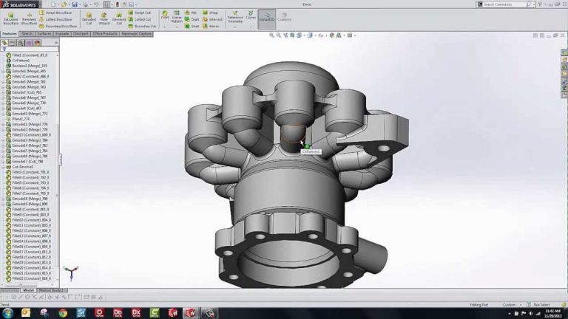Screen dimensions: 568x319
Task: Select the Revolved Boss/Base tool
Action: [x=30, y=17]
